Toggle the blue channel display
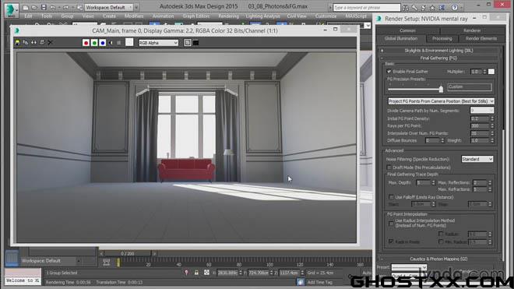514x289 pixels. click(x=102, y=43)
